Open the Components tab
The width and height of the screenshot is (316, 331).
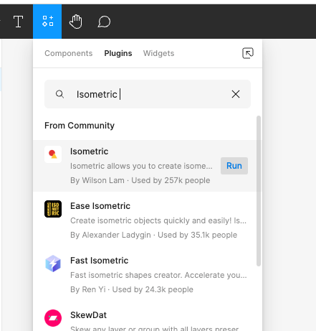click(x=69, y=53)
